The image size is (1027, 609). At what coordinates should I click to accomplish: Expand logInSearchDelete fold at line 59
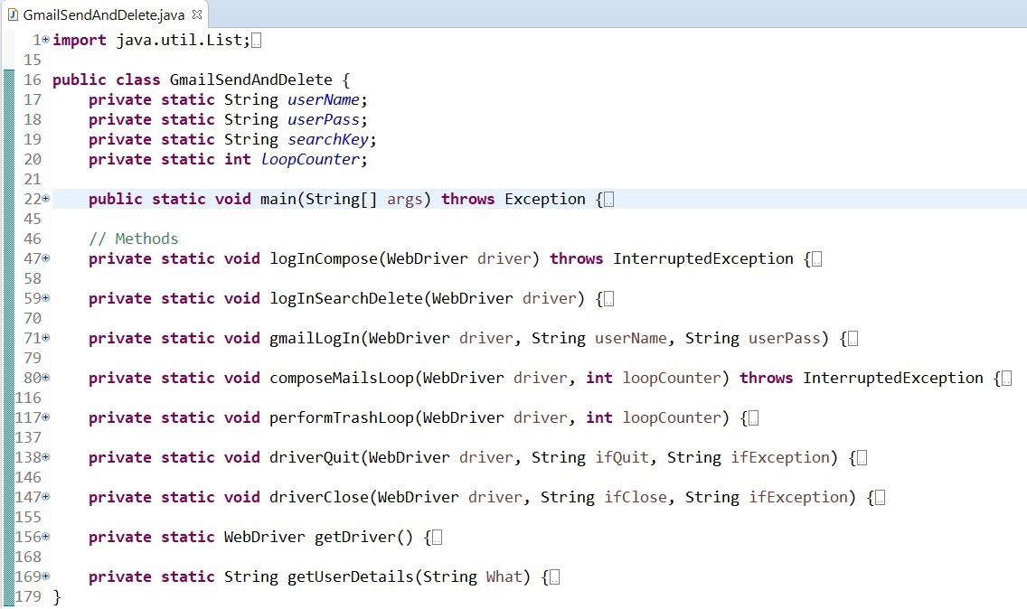(45, 298)
